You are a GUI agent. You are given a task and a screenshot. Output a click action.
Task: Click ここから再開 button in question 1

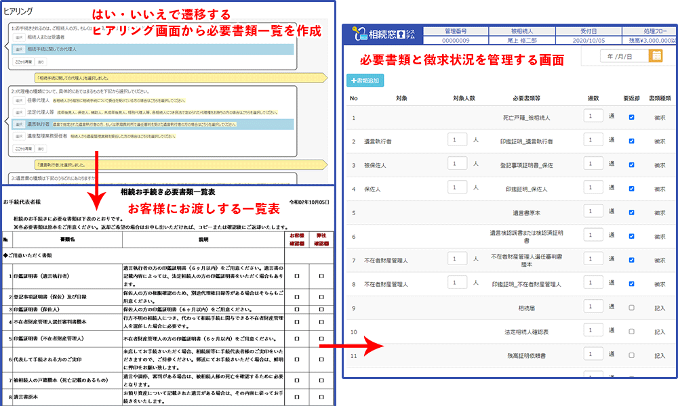point(24,62)
